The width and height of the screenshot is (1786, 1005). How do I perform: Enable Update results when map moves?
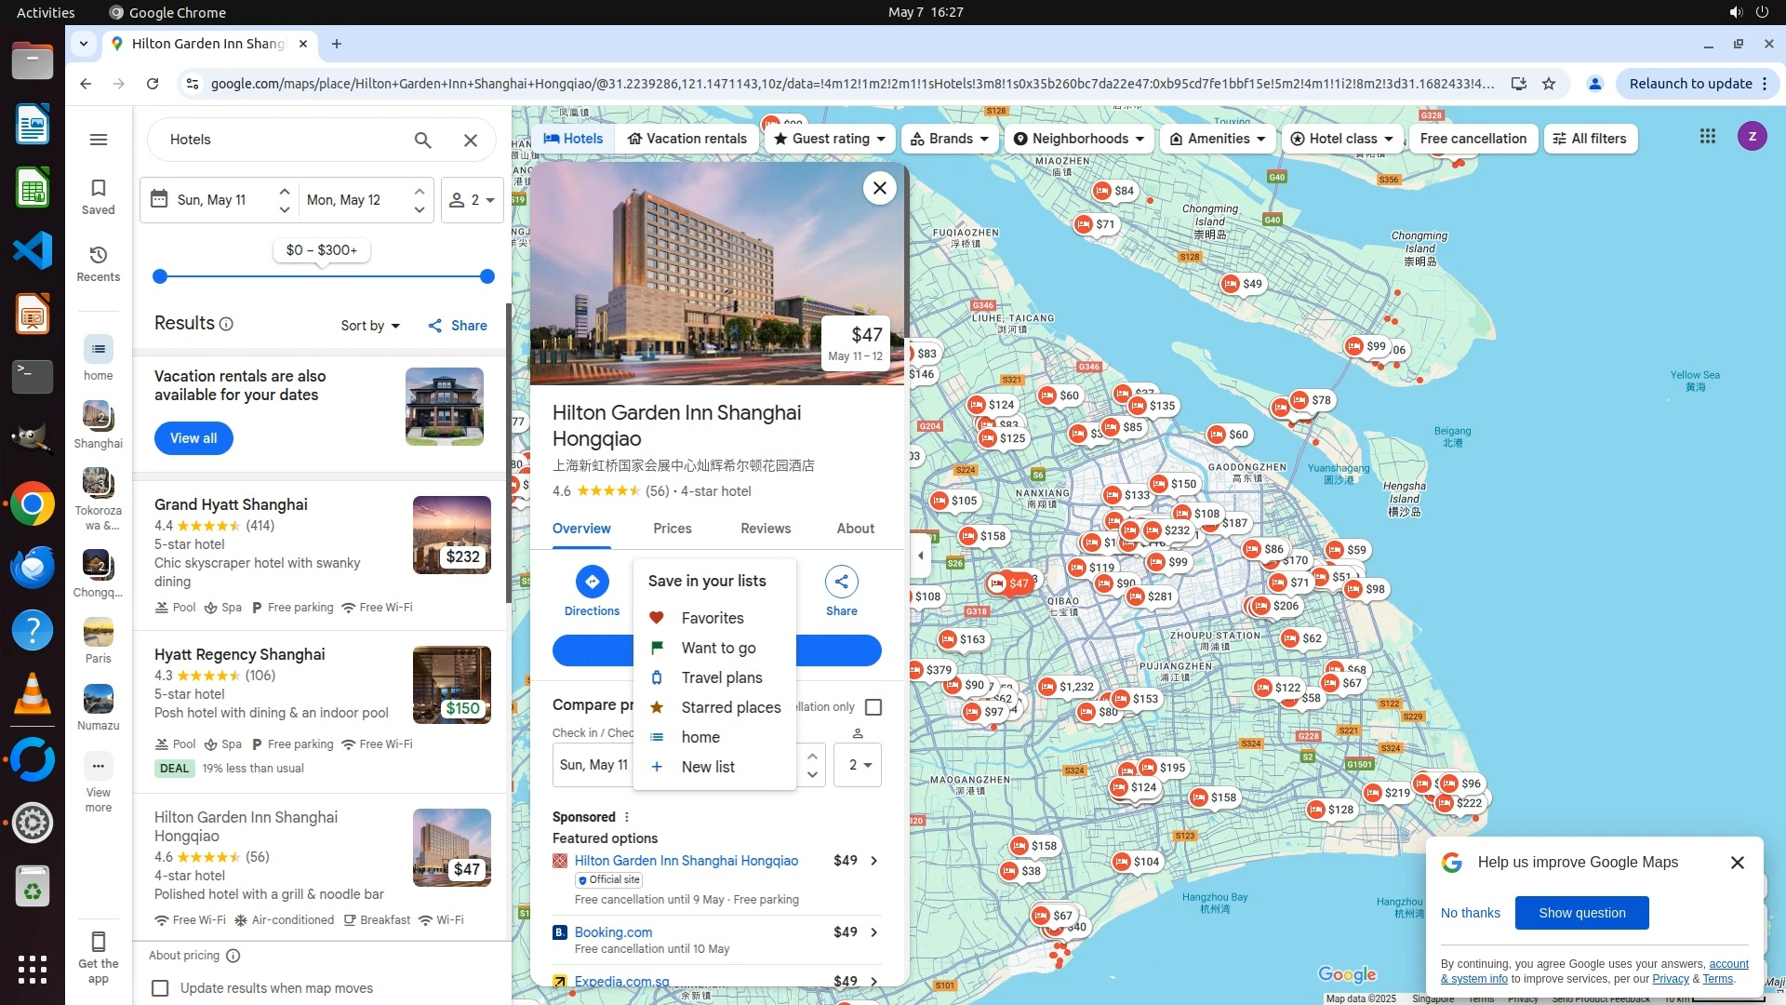160,987
